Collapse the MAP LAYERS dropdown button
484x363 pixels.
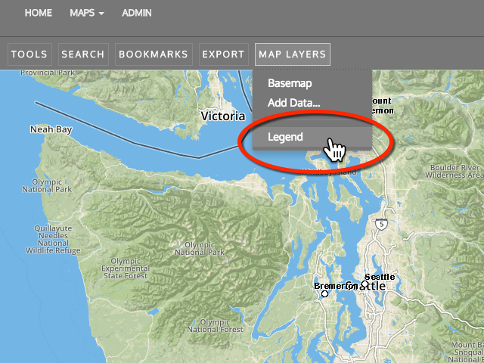(x=292, y=54)
